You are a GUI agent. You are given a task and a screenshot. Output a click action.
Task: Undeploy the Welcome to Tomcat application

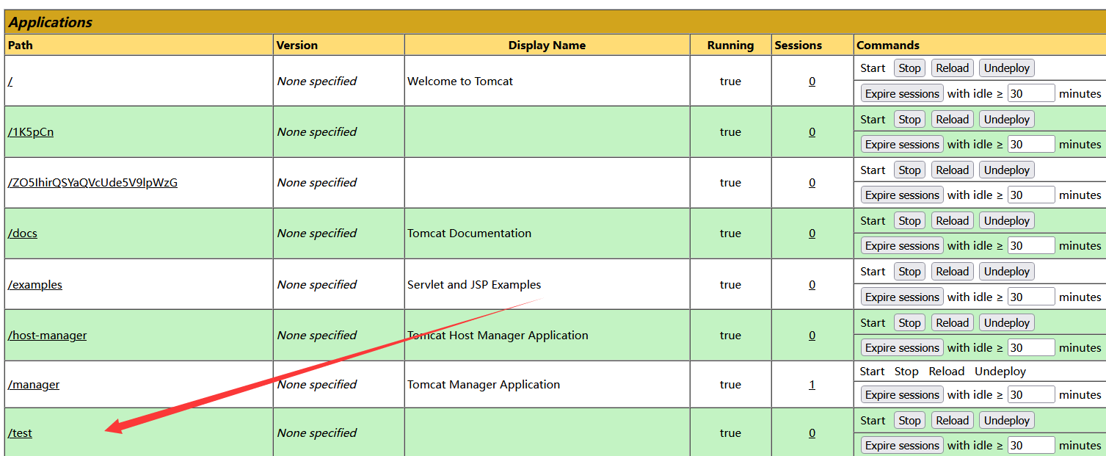(x=1007, y=68)
